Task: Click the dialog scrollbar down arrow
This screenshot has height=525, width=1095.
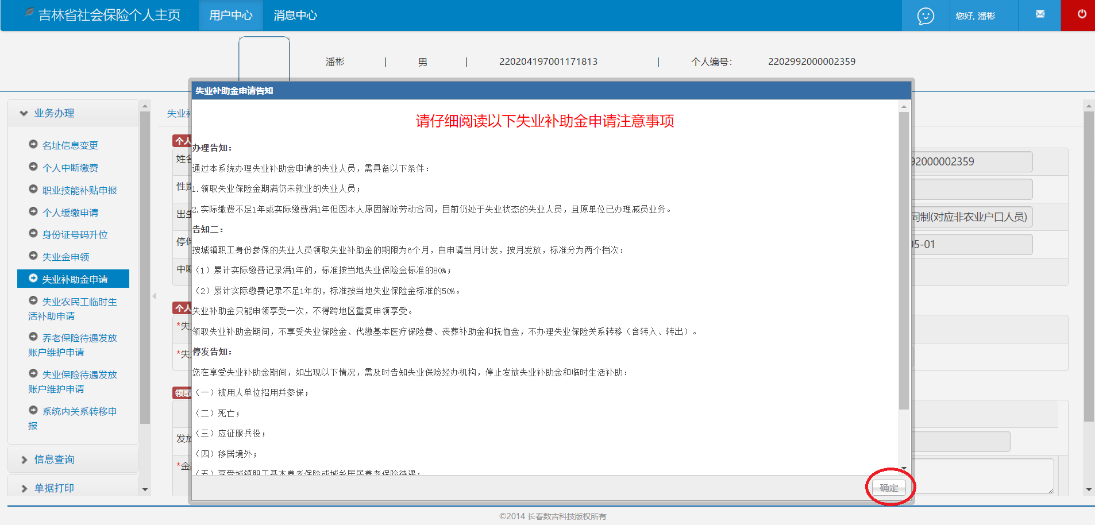Action: 904,469
